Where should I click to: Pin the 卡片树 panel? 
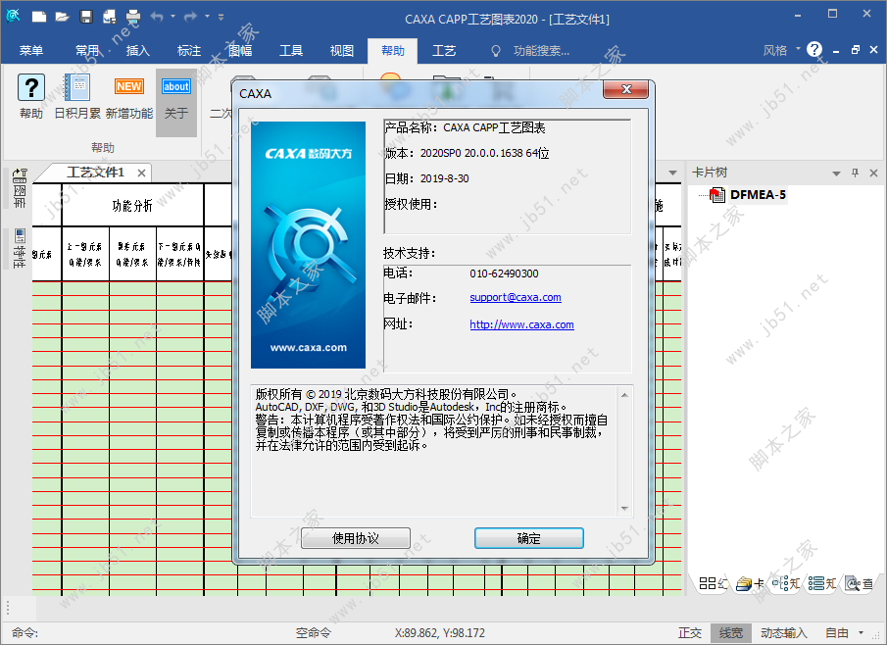click(855, 174)
